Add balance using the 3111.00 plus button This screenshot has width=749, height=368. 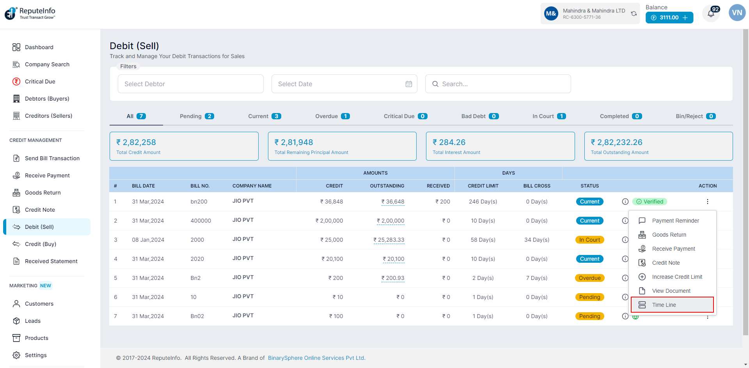tap(685, 18)
